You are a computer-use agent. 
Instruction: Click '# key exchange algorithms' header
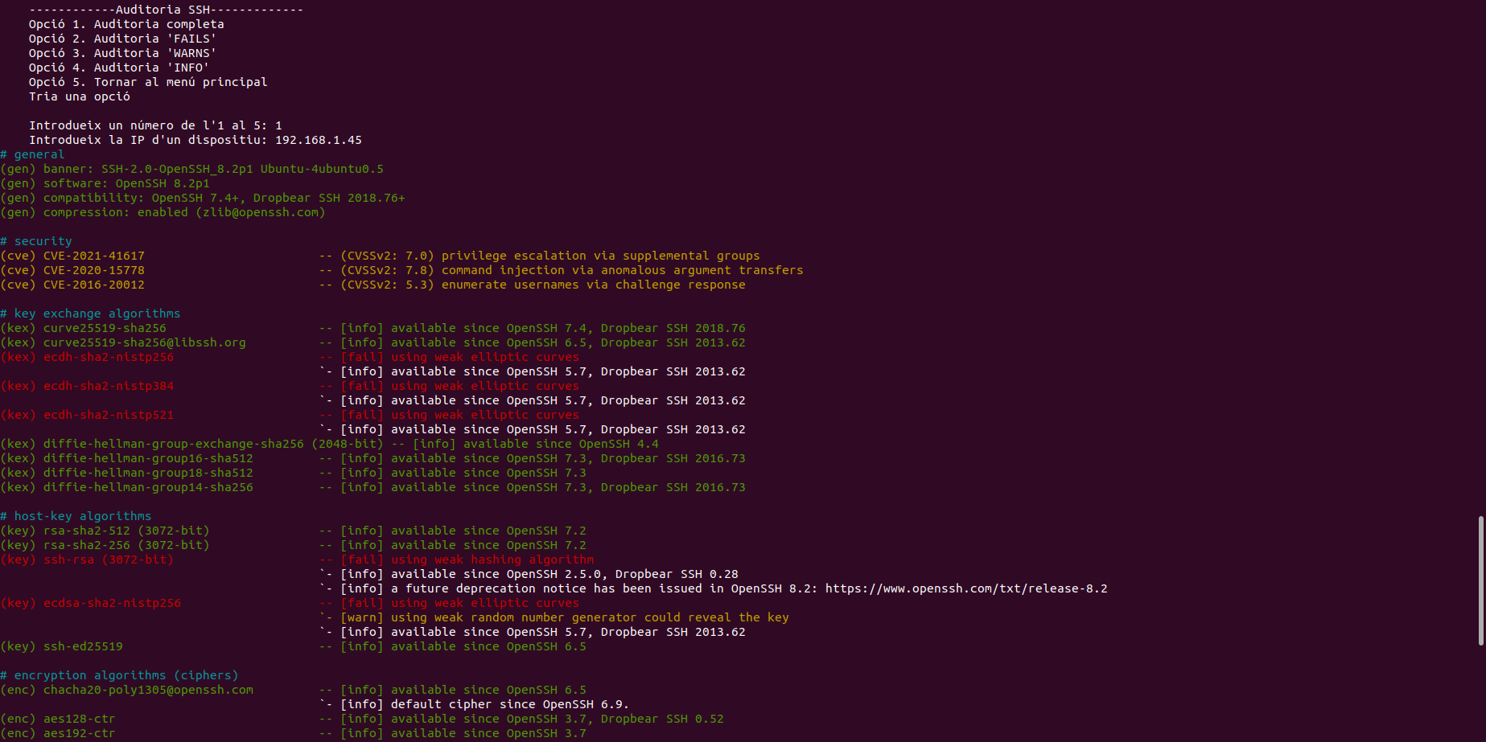coord(90,314)
